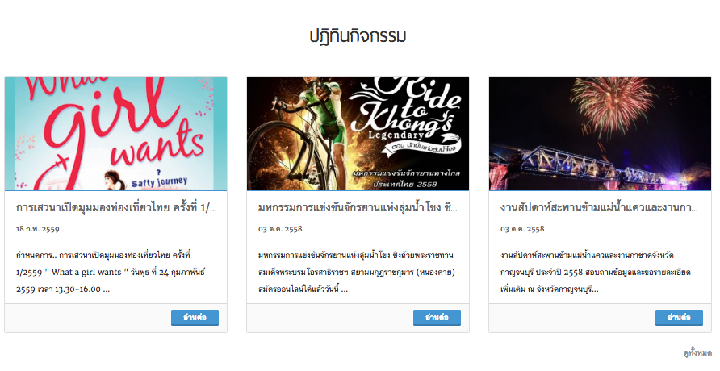Image resolution: width=720 pixels, height=371 pixels.
Task: Click 'อ่านต่อ' button on the tourism seminar card
Action: (195, 317)
